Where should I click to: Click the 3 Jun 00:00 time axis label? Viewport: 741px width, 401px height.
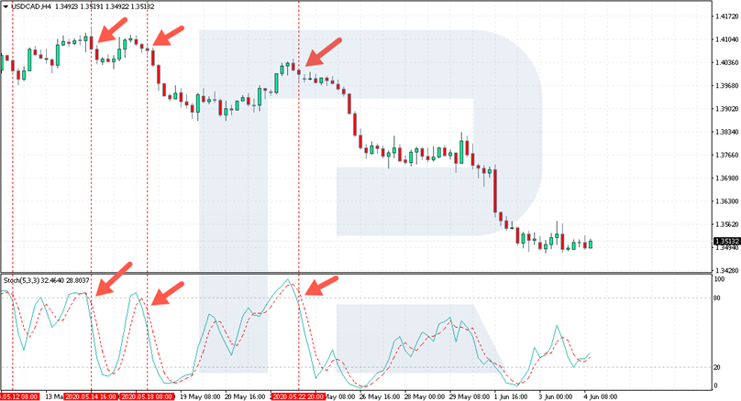(556, 396)
